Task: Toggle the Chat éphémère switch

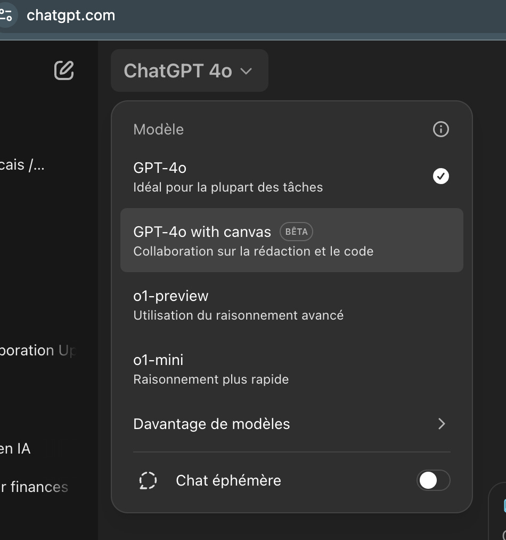Action: point(433,480)
